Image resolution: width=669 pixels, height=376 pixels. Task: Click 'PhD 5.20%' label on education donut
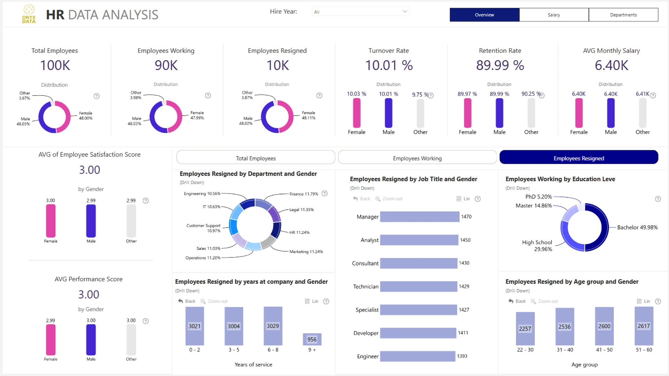point(539,197)
